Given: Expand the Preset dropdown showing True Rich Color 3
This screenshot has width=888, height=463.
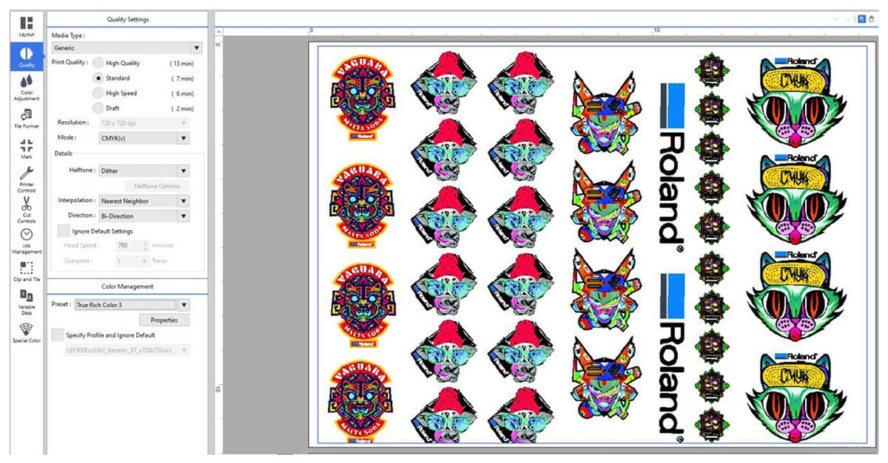Looking at the screenshot, I should coord(132,304).
